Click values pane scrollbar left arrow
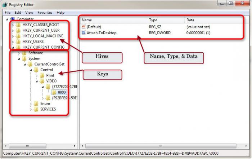 (x=82, y=146)
